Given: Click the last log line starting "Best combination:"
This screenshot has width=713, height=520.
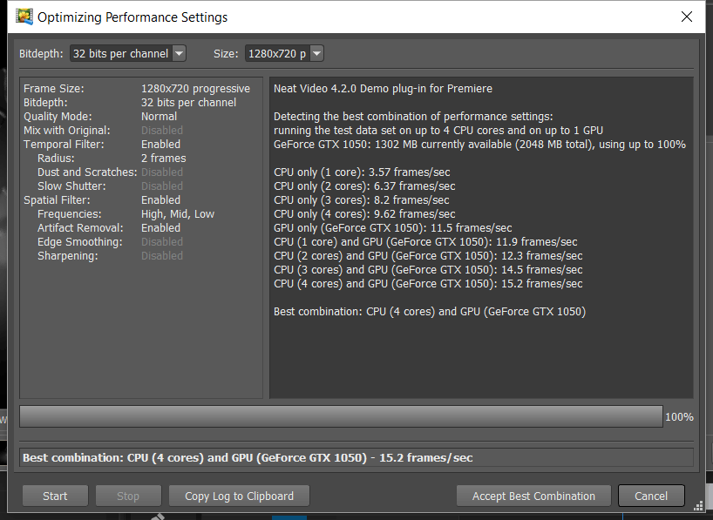Looking at the screenshot, I should tap(430, 311).
